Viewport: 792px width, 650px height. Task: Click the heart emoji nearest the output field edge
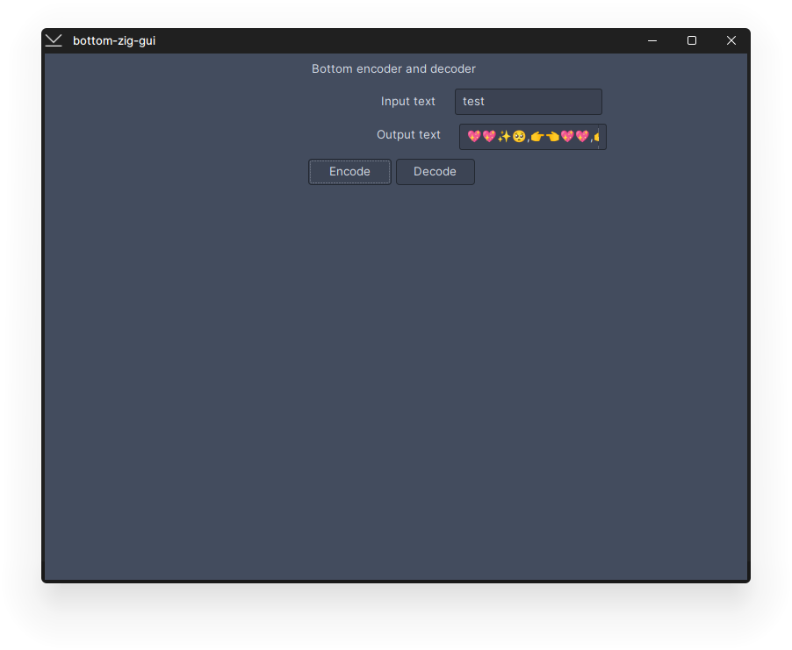(583, 136)
